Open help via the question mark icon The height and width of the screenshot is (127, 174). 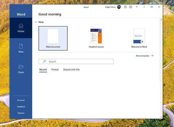point(137,7)
